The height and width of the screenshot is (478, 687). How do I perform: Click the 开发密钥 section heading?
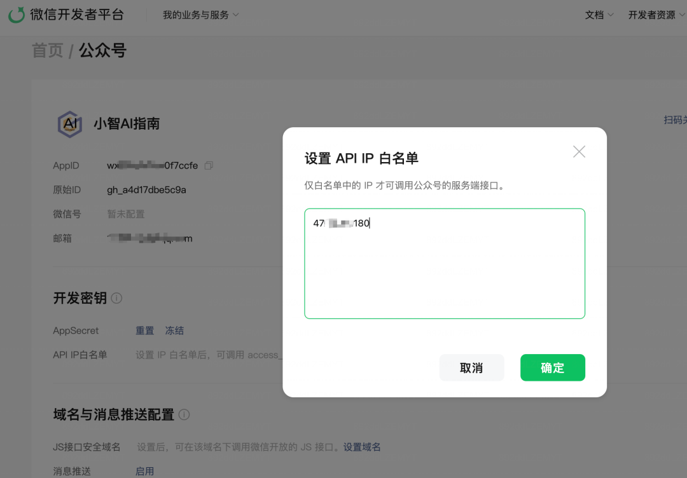(80, 298)
